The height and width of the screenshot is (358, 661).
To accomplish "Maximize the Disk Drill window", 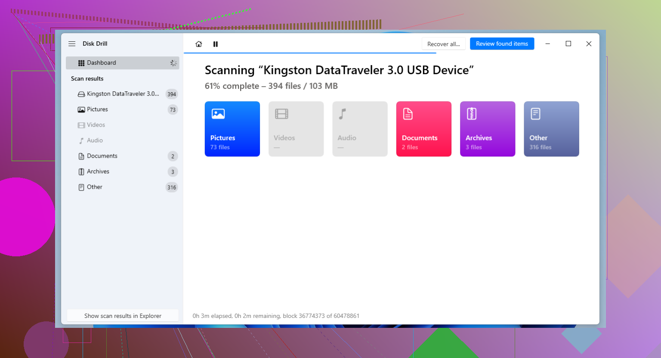I will tap(568, 44).
